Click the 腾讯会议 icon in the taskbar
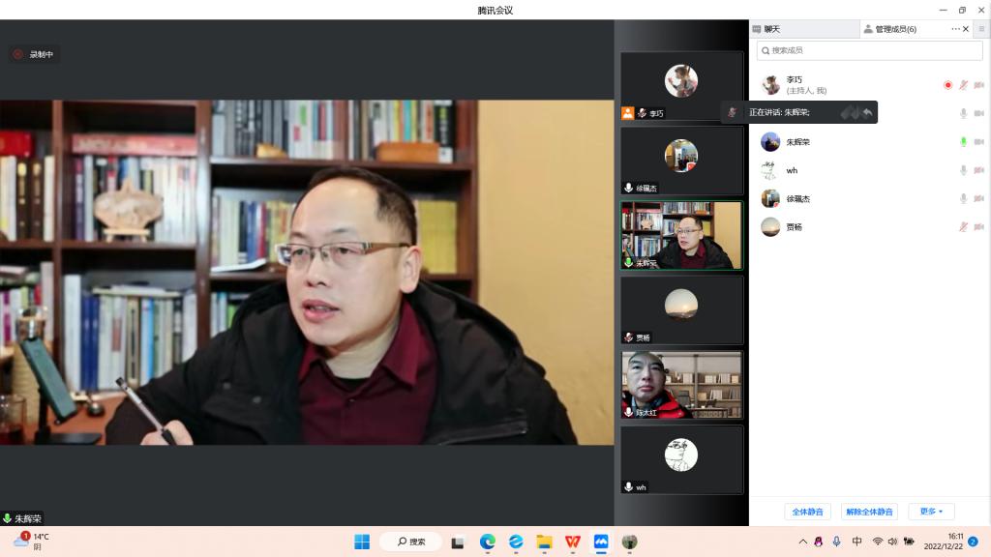Image resolution: width=991 pixels, height=557 pixels. [x=601, y=542]
